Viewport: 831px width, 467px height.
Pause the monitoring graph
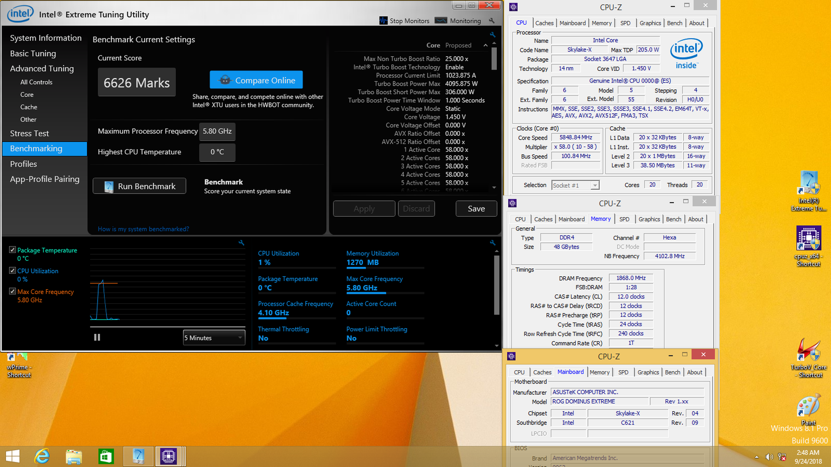(97, 337)
